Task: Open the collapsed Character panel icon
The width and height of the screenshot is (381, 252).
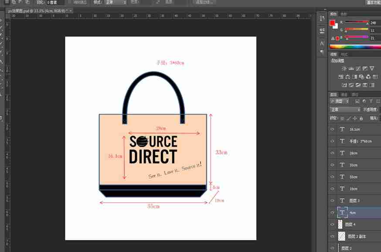Action: [322, 43]
